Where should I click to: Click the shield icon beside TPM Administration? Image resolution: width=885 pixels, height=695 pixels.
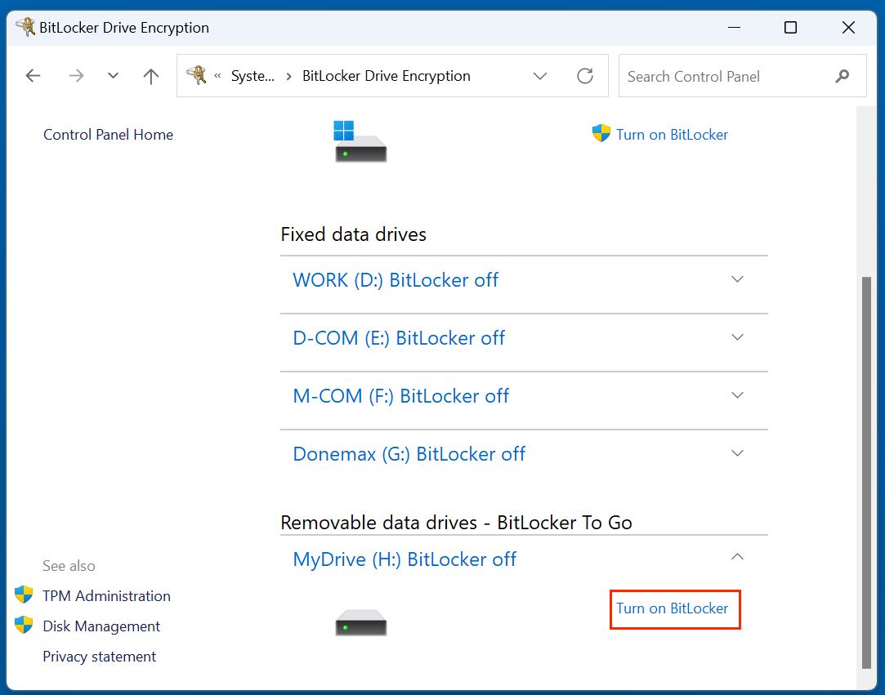(x=25, y=595)
